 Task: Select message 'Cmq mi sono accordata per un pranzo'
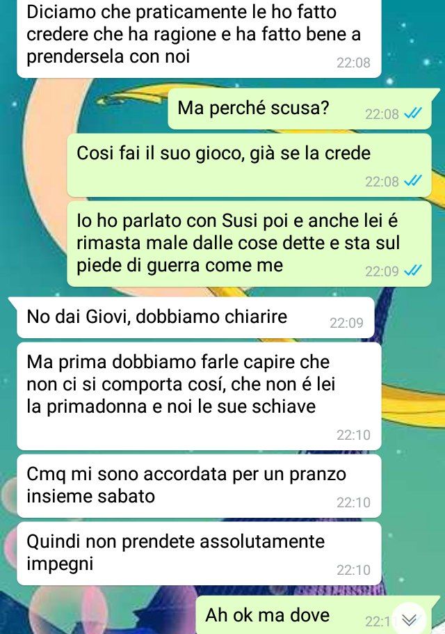199,486
